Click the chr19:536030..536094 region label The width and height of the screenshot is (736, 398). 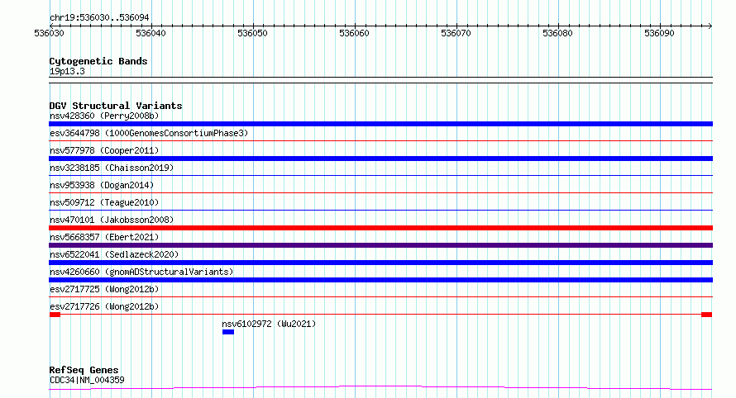99,18
